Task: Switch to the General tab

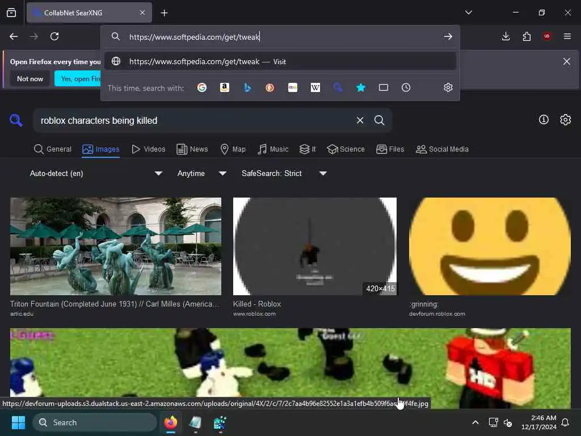Action: pos(53,149)
